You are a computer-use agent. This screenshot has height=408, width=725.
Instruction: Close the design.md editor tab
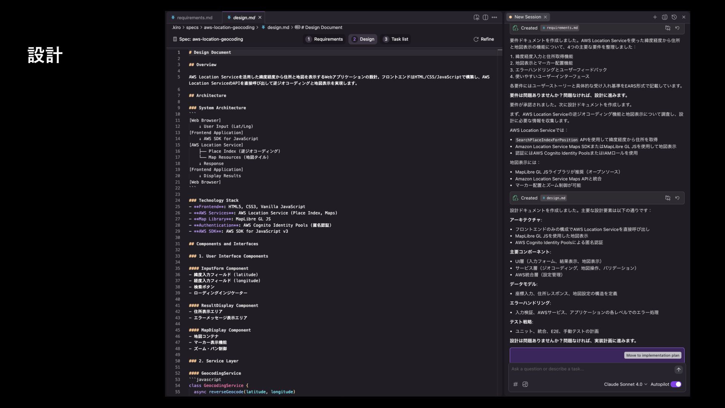click(260, 17)
